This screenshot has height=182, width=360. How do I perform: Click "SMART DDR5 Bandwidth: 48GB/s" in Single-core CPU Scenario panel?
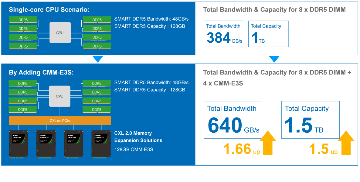point(151,19)
